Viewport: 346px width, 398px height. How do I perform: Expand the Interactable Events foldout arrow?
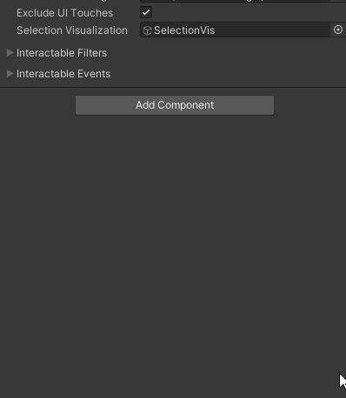10,74
